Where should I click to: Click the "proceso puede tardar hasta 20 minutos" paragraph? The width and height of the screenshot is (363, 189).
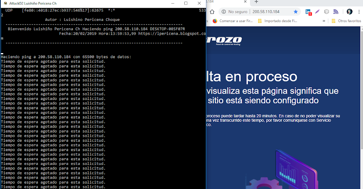coord(273,120)
